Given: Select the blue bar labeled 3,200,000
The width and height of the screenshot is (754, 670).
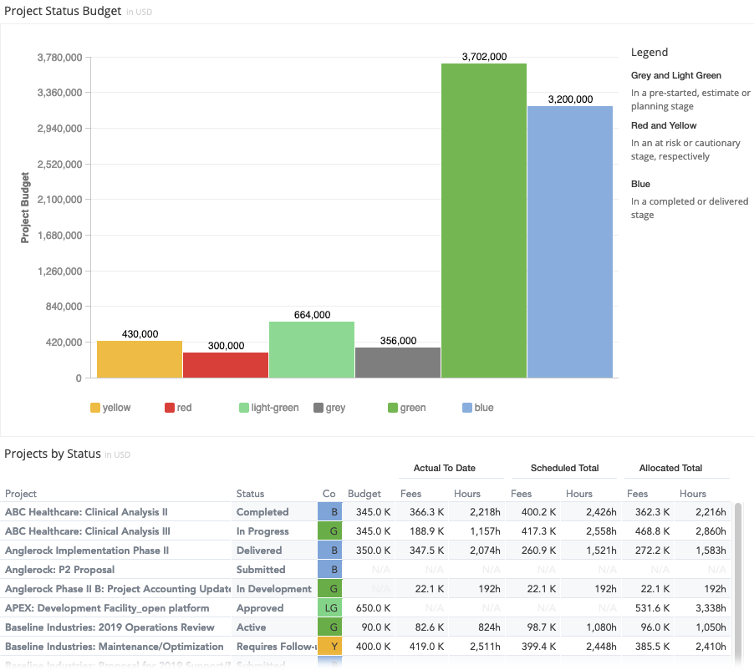Looking at the screenshot, I should click(570, 241).
